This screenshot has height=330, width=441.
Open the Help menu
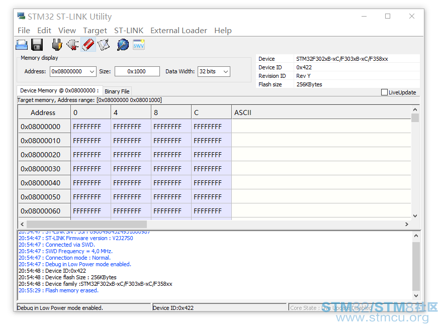(x=223, y=30)
